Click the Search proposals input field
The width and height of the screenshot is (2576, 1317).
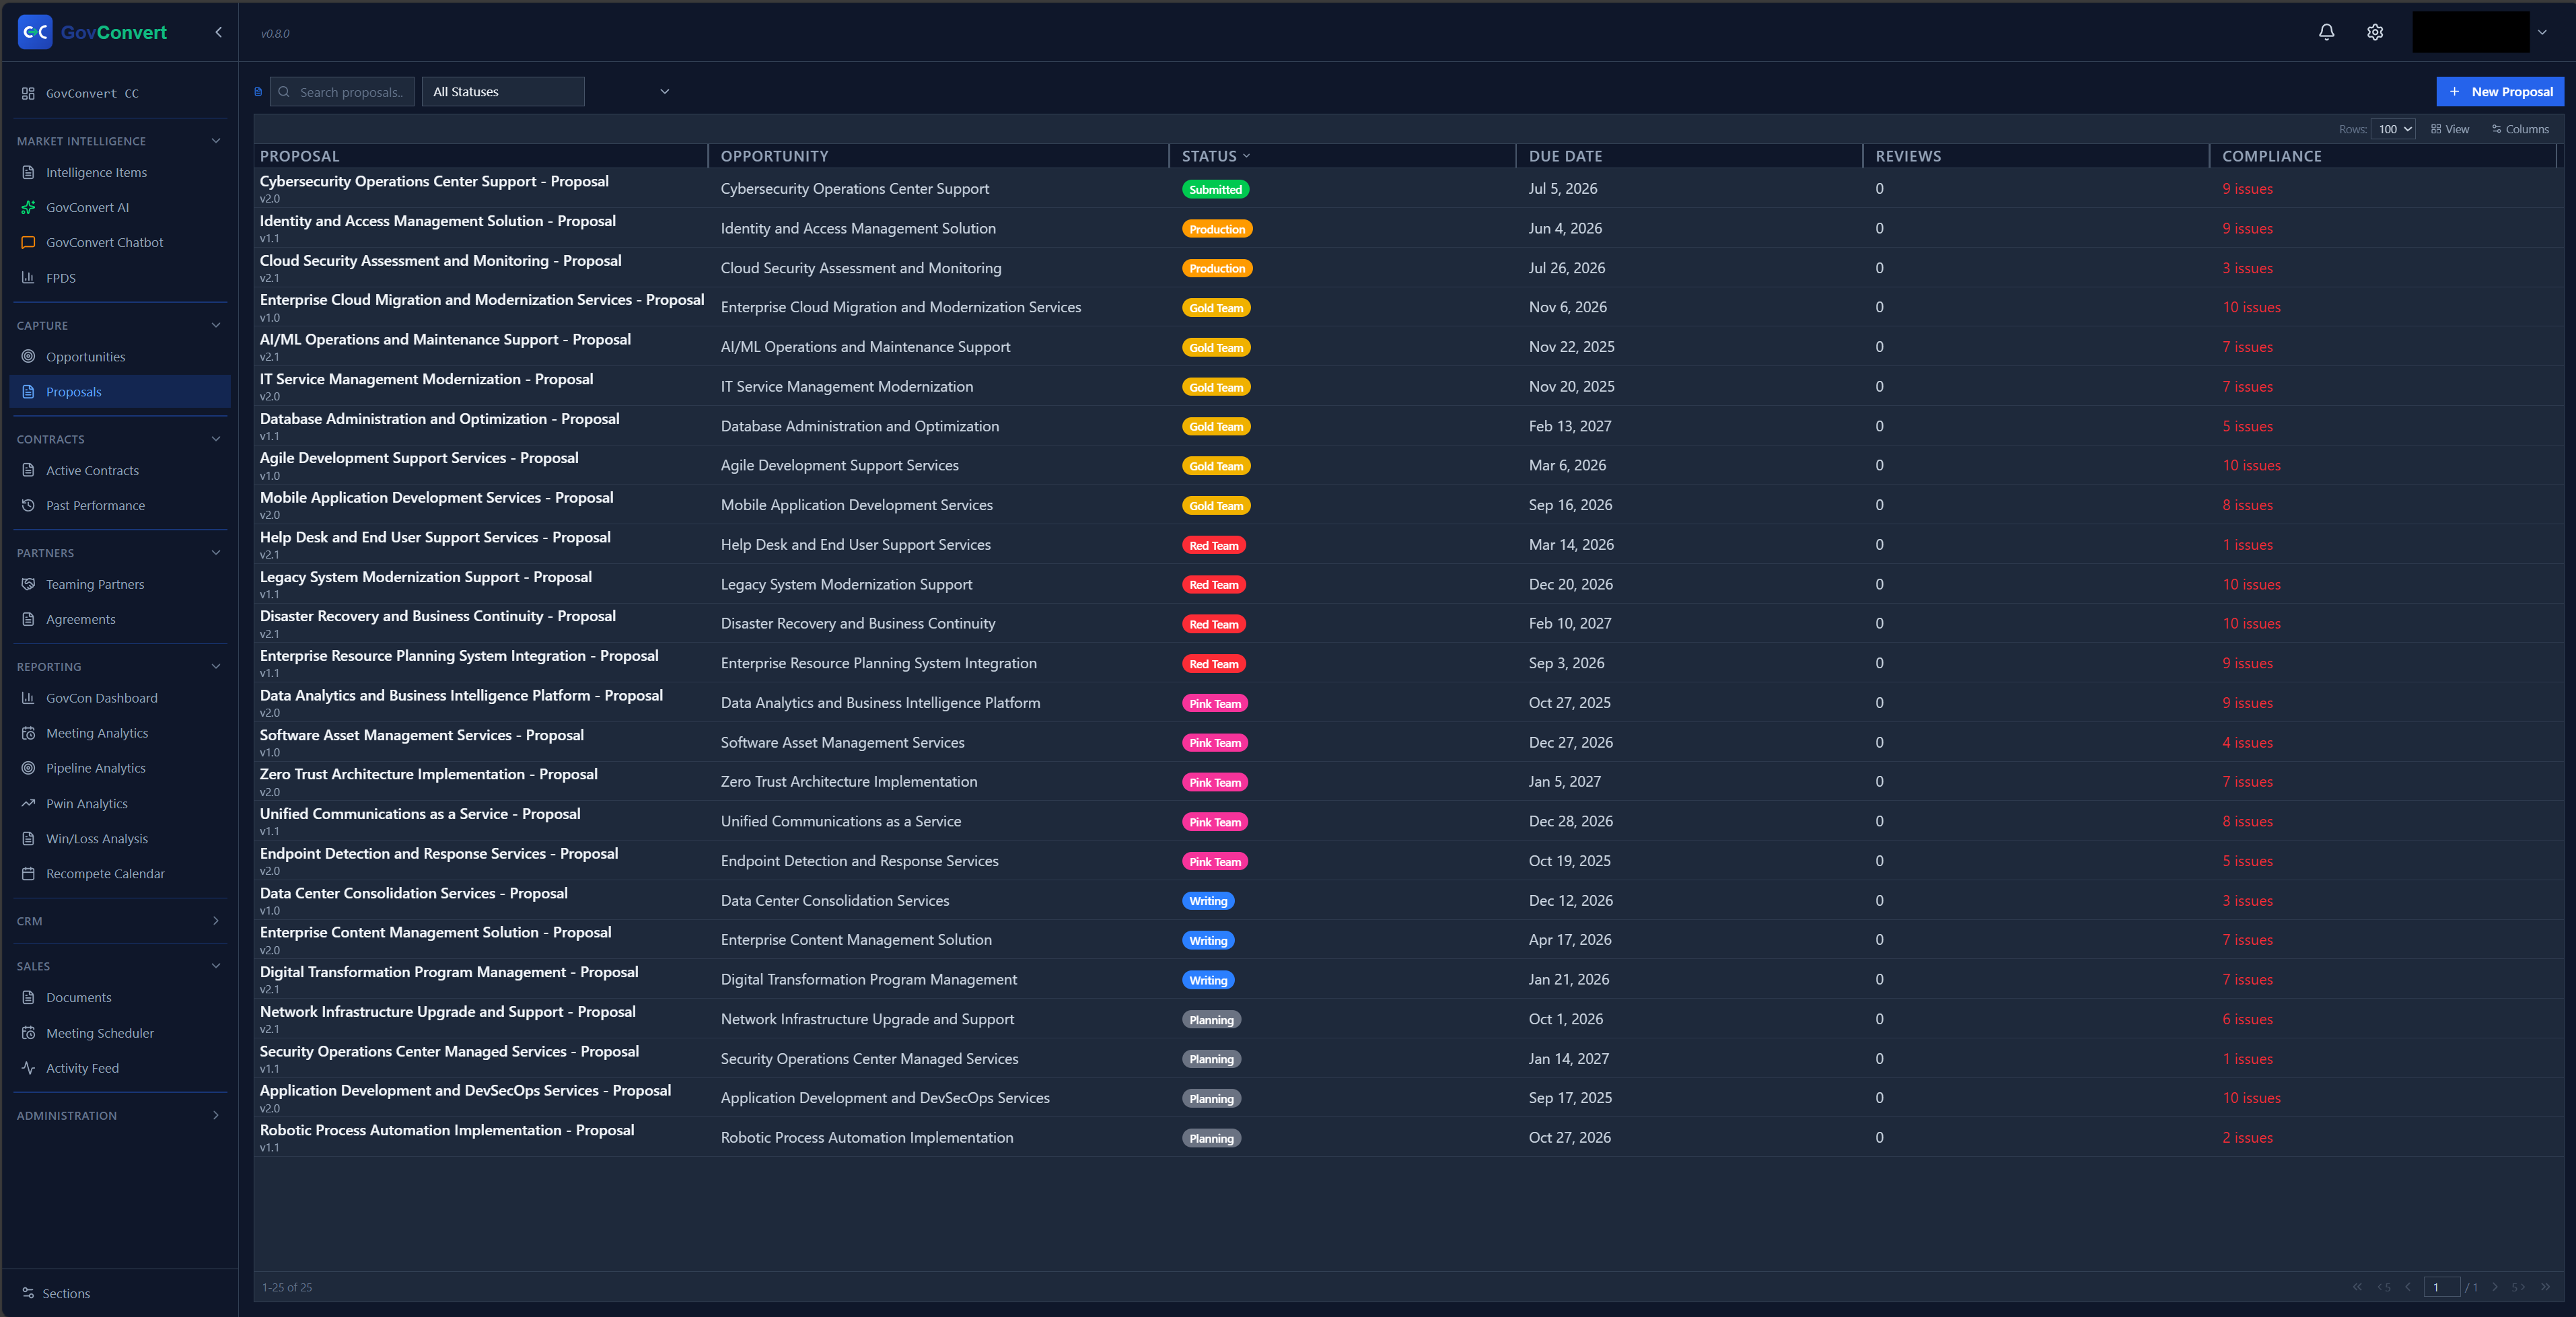pyautogui.click(x=352, y=91)
